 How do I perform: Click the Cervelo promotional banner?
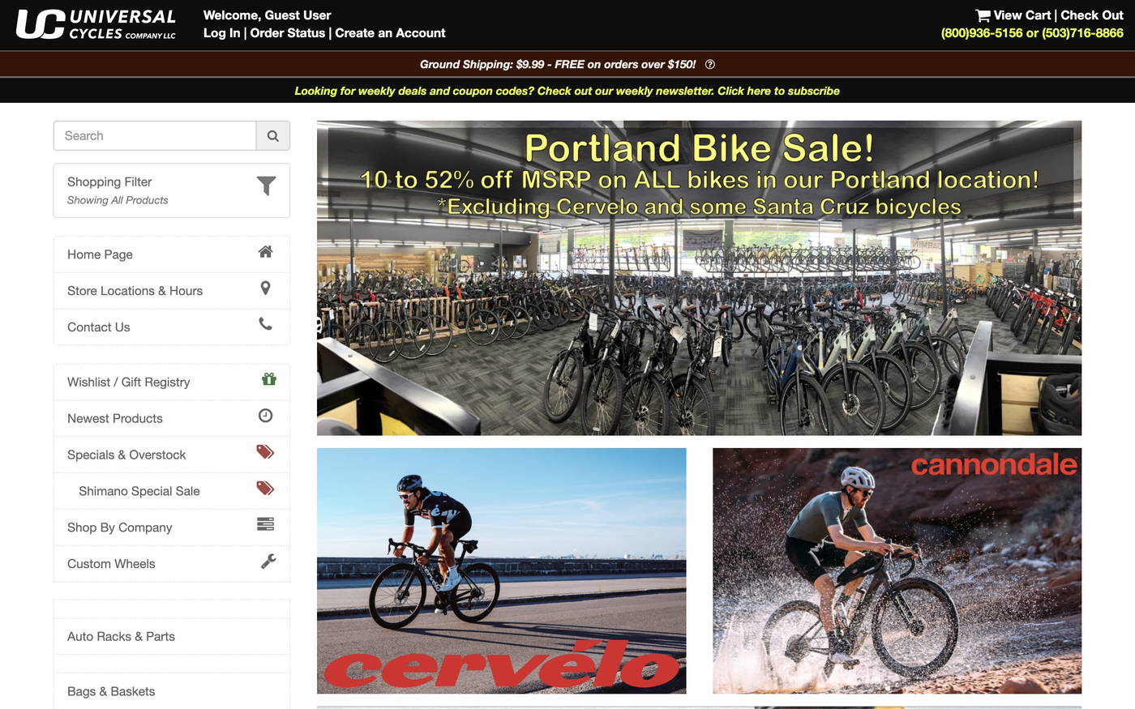[501, 570]
